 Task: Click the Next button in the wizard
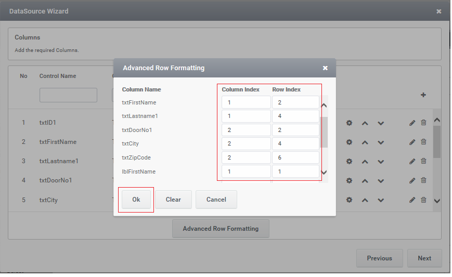[424, 258]
